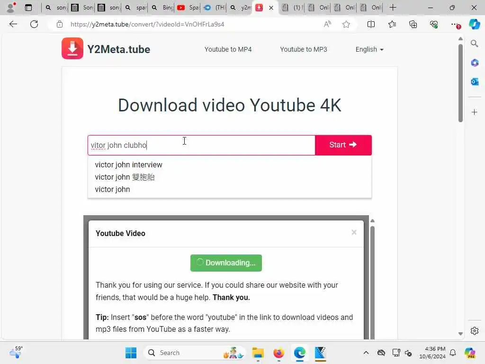
Task: Open the Windows Start menu
Action: [131, 353]
